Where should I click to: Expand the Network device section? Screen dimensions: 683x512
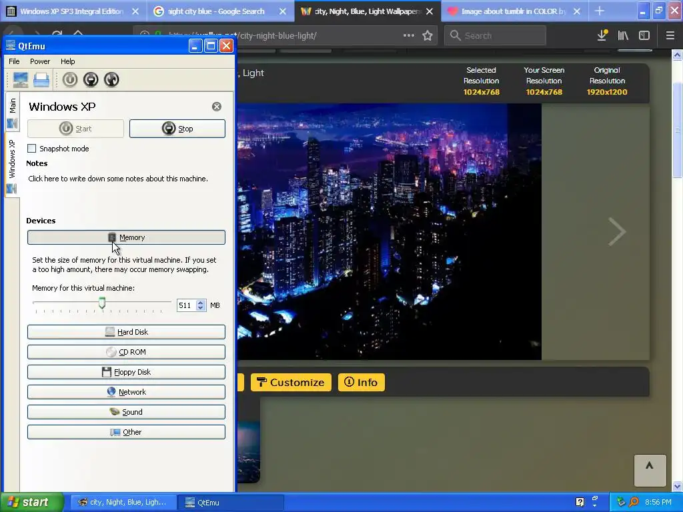click(x=126, y=392)
